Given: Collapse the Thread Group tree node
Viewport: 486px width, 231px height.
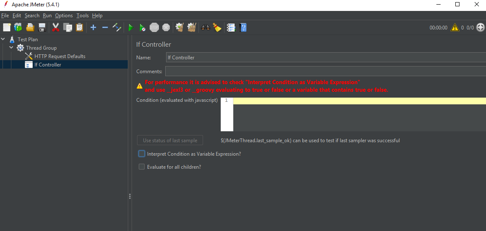Looking at the screenshot, I should tap(11, 48).
